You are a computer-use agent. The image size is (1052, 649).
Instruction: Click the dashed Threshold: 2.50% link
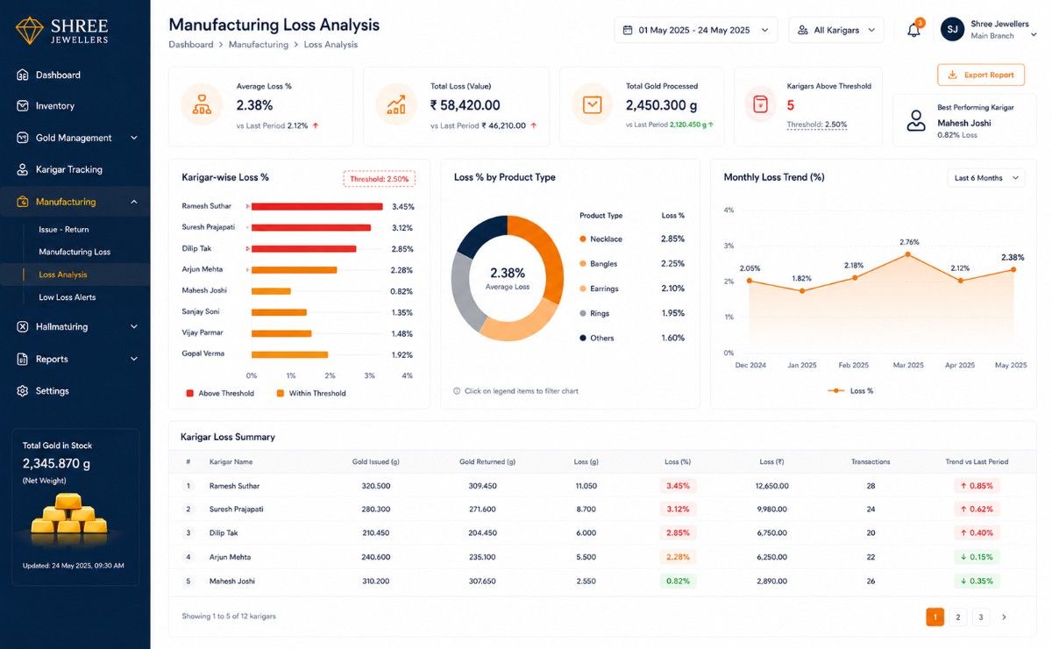817,125
